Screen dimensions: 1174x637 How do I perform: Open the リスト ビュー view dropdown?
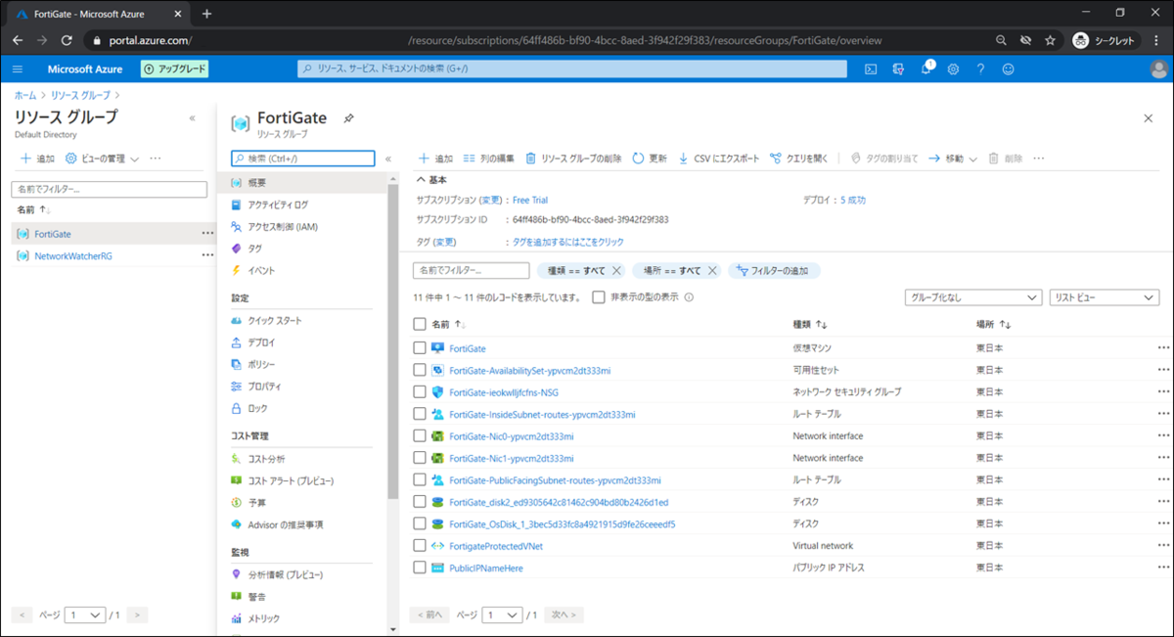1104,297
